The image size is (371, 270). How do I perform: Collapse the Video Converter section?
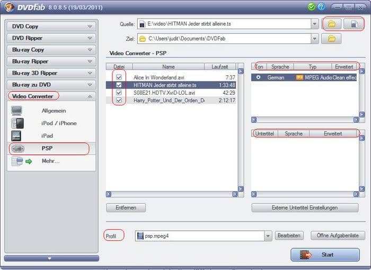pos(51,96)
